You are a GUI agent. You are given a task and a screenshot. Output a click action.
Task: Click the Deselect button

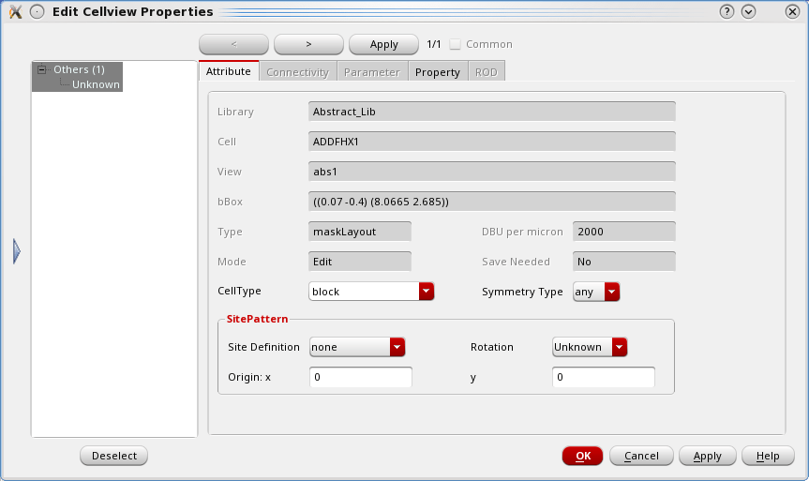click(114, 456)
